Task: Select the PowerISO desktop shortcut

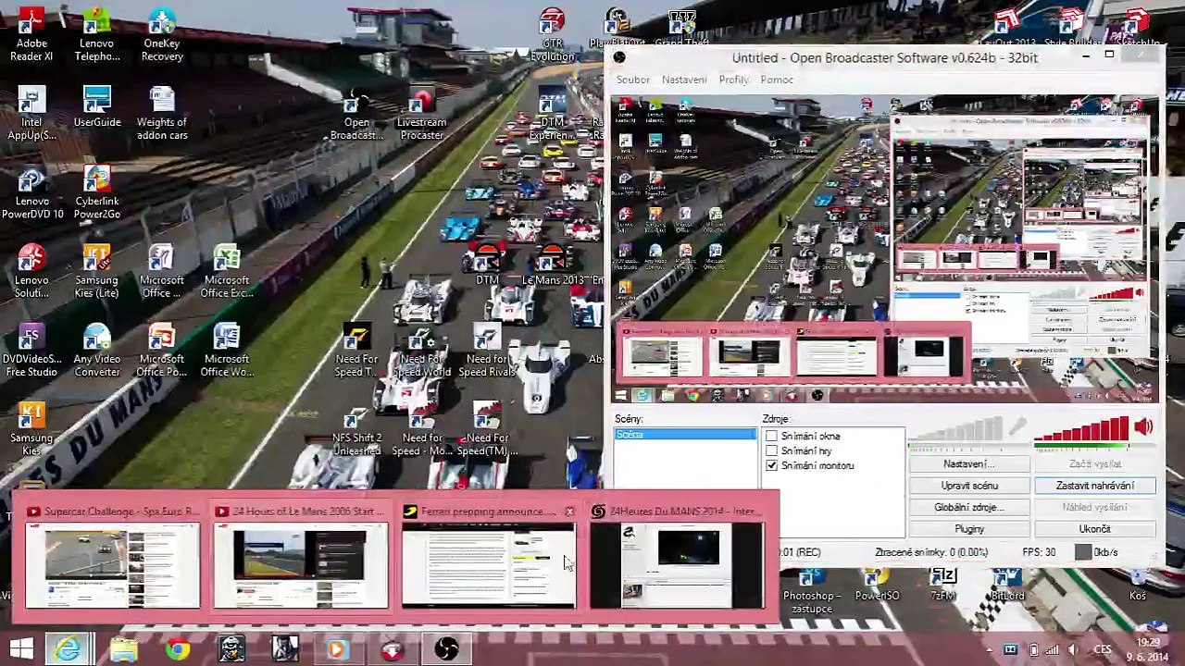Action: (876, 583)
